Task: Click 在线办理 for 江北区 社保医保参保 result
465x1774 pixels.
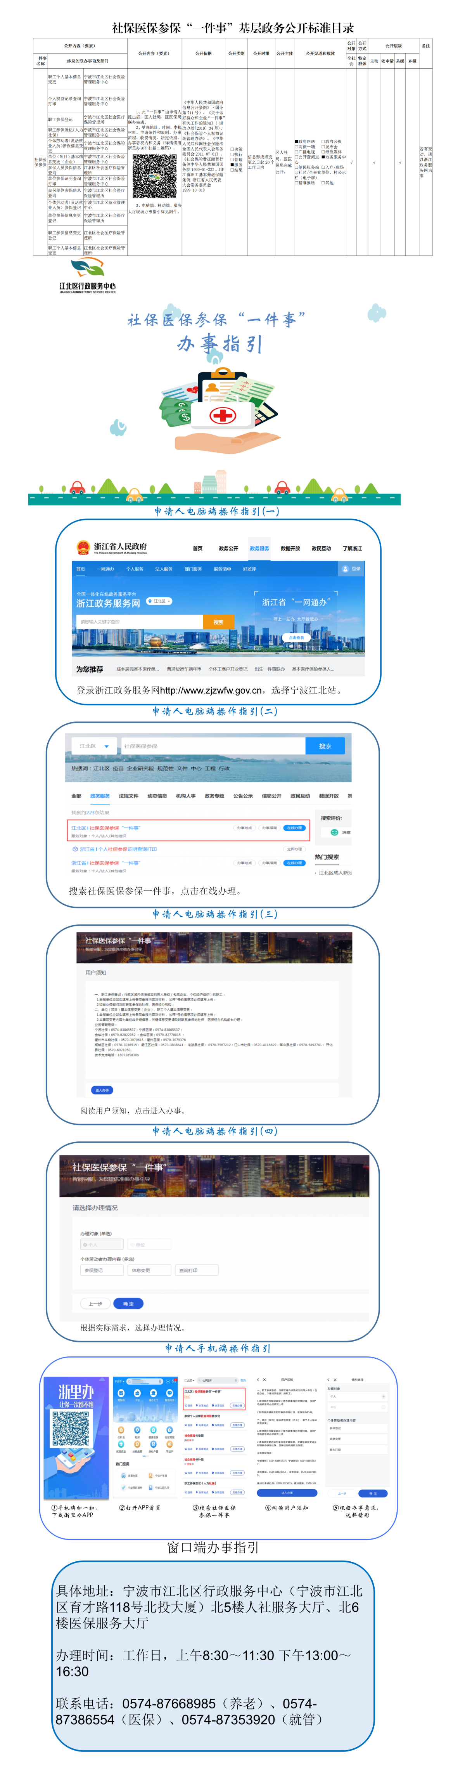Action: tap(294, 828)
